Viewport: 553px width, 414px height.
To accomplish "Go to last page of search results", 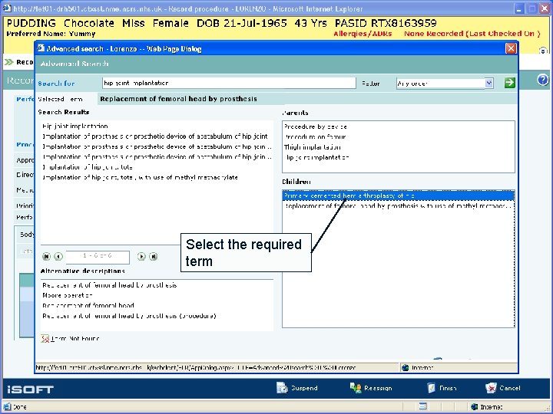I will [x=154, y=257].
